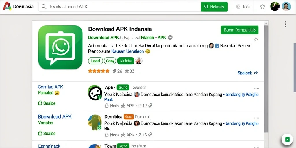The height and width of the screenshot is (148, 296).
Task: Toggle favorite star below green button
Action: (x=256, y=39)
